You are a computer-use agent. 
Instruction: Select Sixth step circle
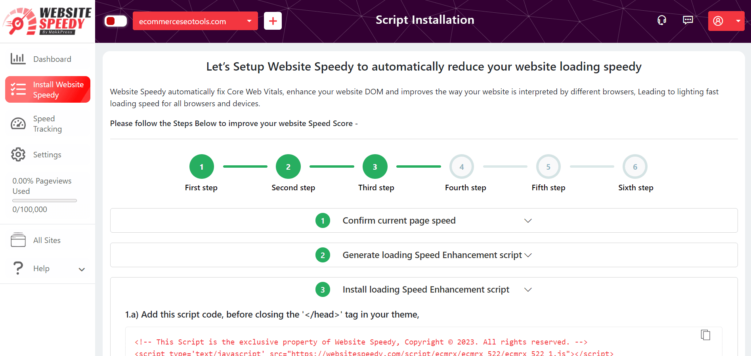pos(635,167)
